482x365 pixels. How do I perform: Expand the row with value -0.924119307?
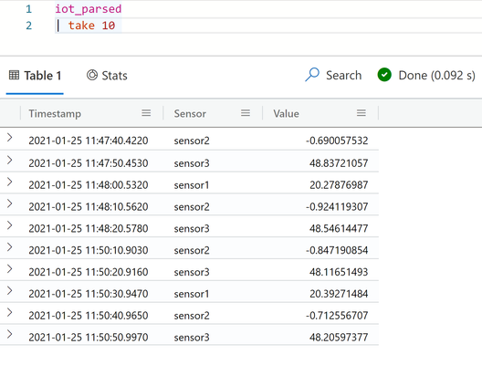(9, 203)
